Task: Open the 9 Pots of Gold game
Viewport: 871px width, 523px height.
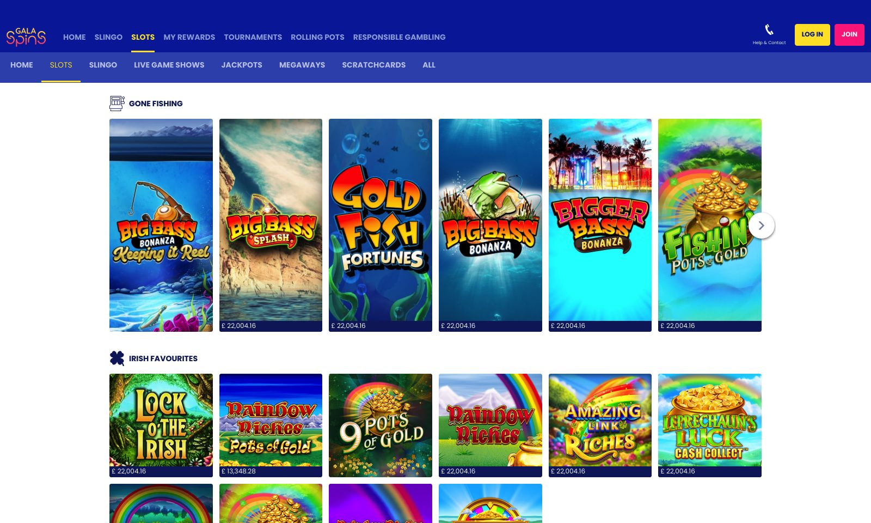Action: point(380,425)
